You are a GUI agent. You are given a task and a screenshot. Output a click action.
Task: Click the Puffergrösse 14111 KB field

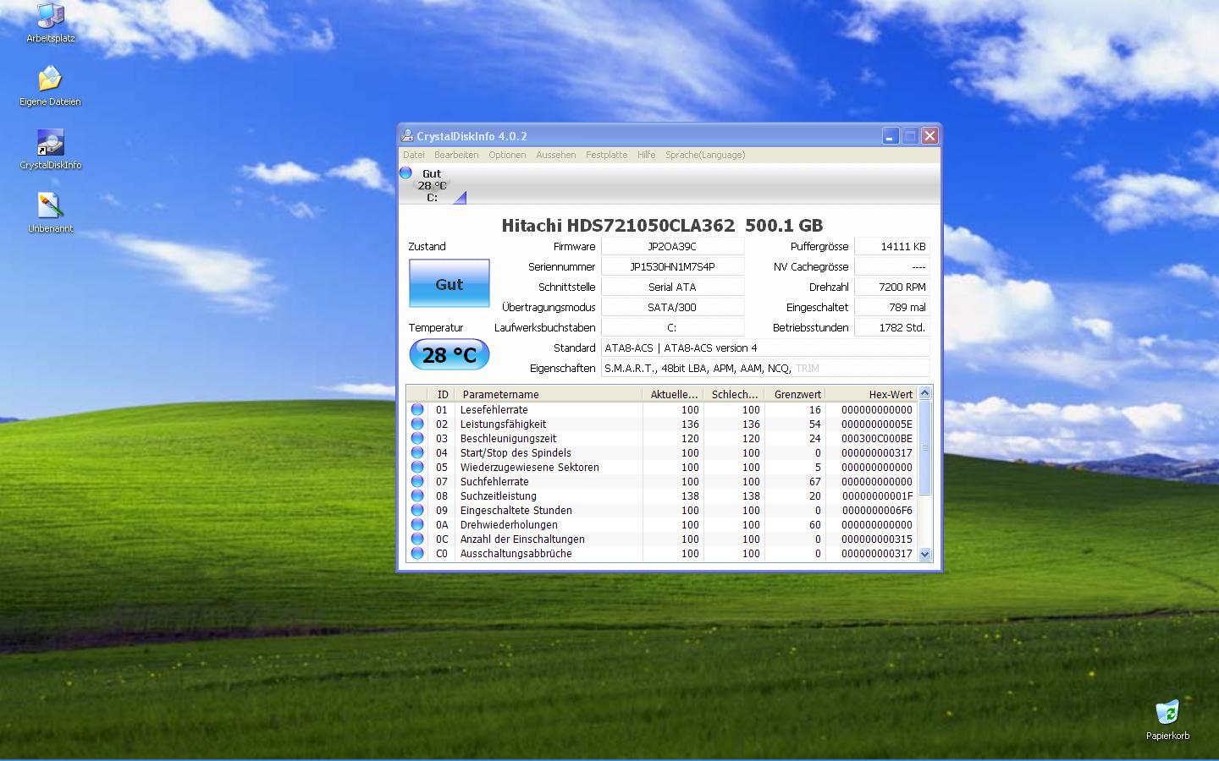click(x=892, y=246)
